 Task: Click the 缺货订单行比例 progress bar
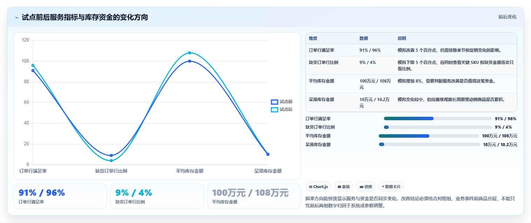(x=438, y=127)
